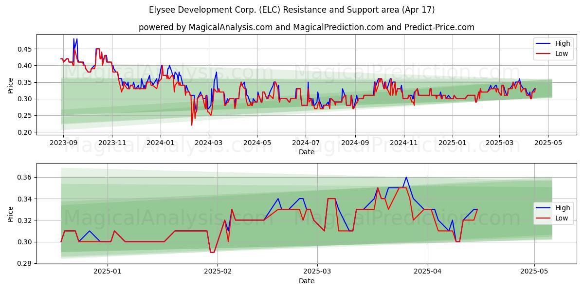
Task: Click the 2025-04 tick label in bottom chart
Action: coord(428,272)
